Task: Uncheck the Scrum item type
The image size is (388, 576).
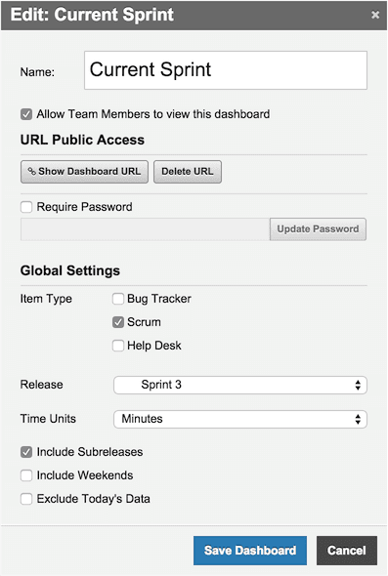Action: click(x=118, y=322)
